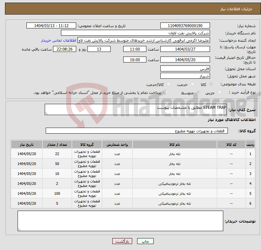Click quantity 2 in row 4
The image size is (261, 250).
pos(57,184)
